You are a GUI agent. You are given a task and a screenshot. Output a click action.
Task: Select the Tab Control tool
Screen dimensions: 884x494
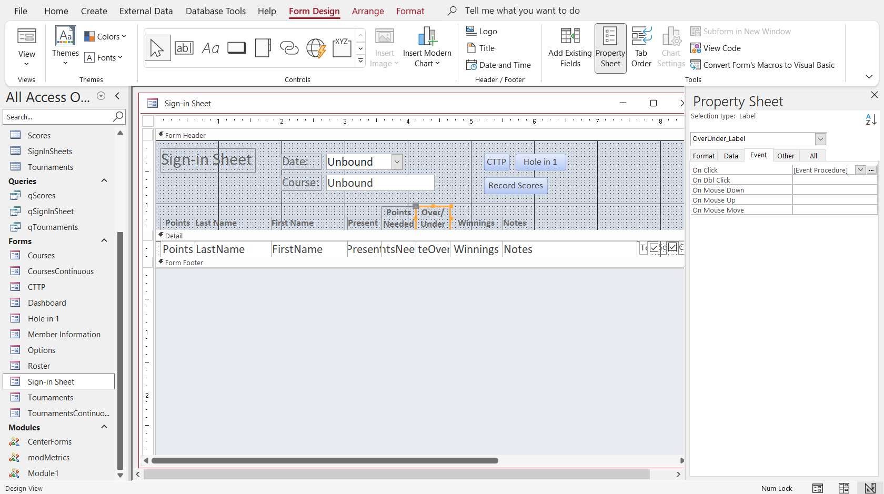coord(263,48)
